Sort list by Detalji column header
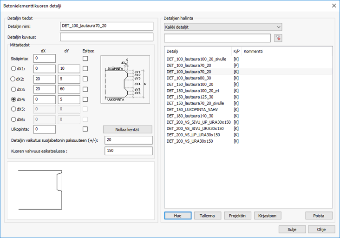Screen dimensions: 340x238 [197, 51]
